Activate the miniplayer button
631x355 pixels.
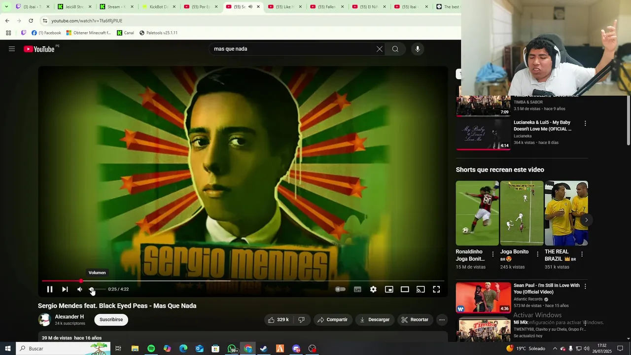[389, 289]
